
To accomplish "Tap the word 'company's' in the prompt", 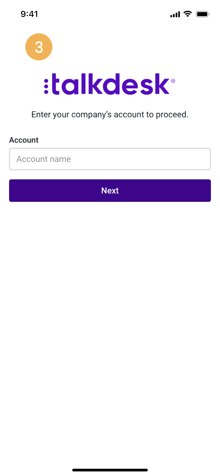I will 92,115.
